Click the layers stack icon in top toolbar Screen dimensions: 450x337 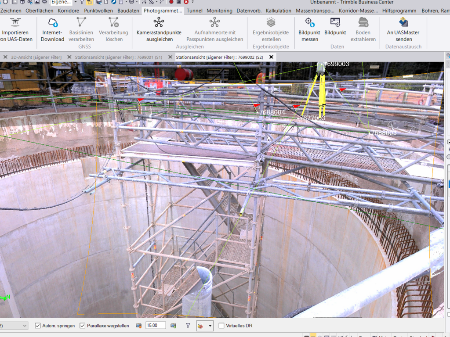(99, 2)
